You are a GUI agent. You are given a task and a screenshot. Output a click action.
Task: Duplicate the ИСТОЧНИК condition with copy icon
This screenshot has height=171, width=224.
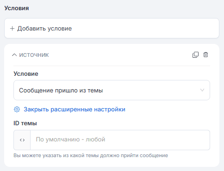coord(195,55)
